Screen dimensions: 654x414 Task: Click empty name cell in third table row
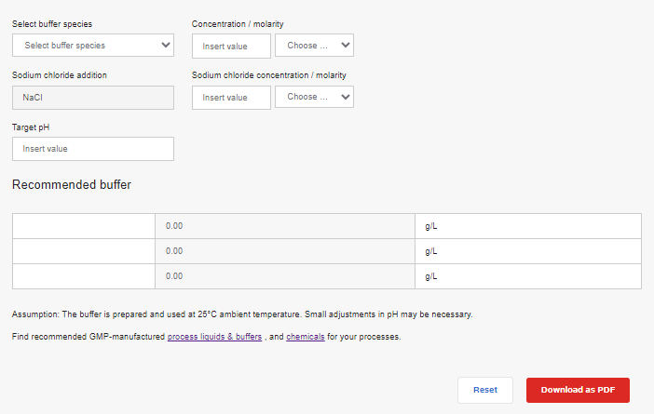point(83,276)
